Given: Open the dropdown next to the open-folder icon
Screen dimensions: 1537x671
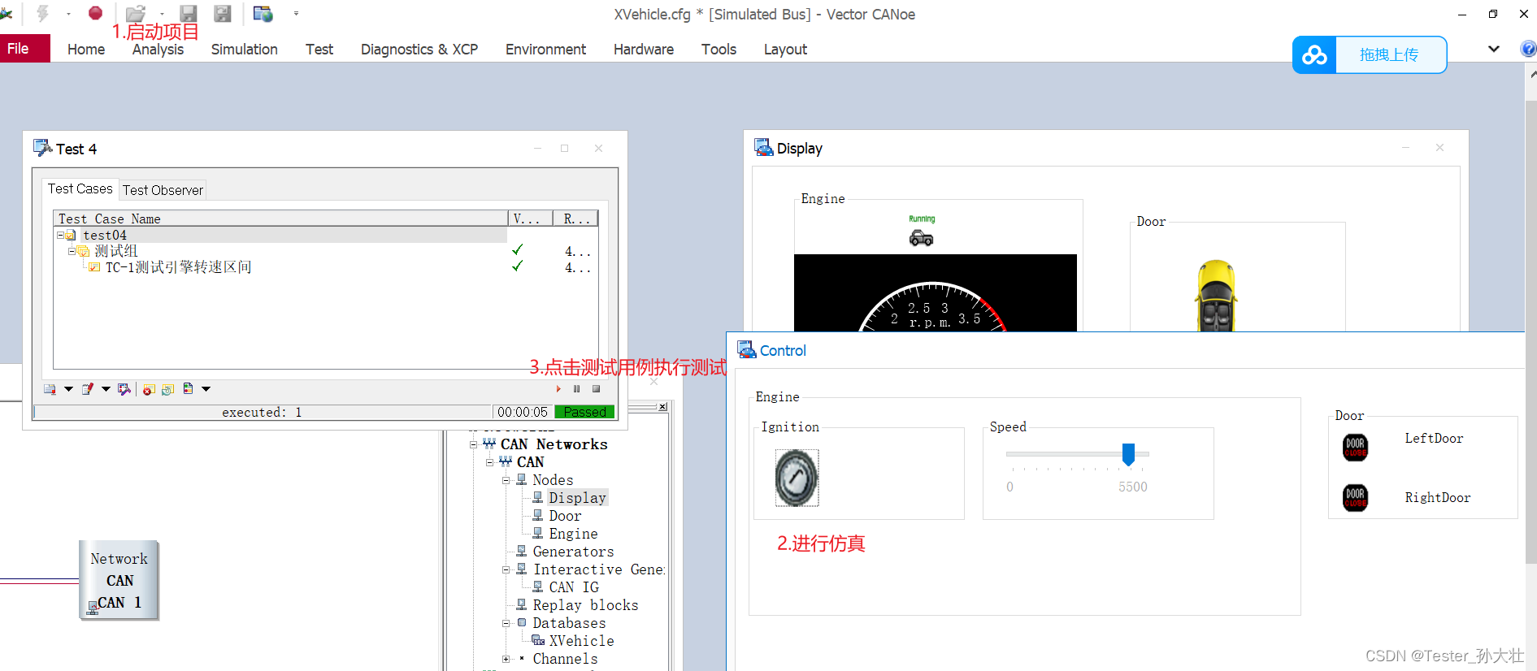Looking at the screenshot, I should (162, 14).
